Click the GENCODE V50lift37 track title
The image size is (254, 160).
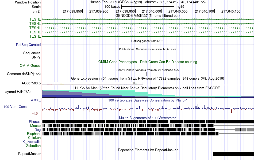(148, 16)
